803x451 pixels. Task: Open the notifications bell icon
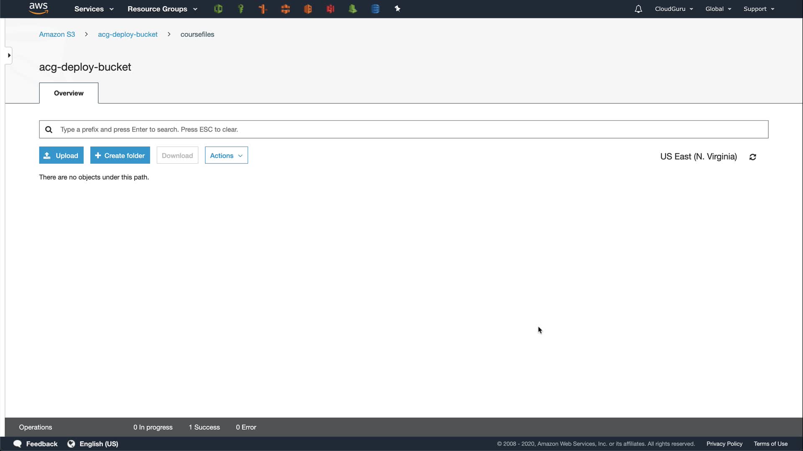(638, 9)
